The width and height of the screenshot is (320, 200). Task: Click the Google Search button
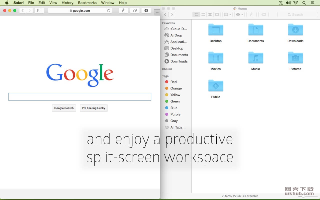pyautogui.click(x=64, y=108)
